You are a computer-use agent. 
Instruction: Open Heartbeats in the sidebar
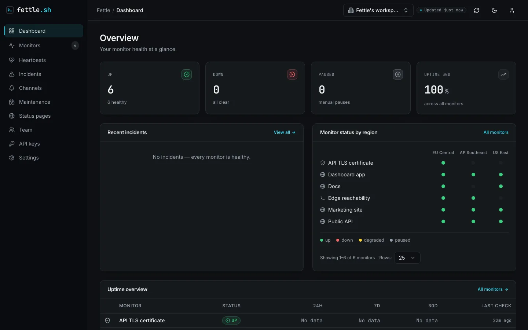coord(44,60)
